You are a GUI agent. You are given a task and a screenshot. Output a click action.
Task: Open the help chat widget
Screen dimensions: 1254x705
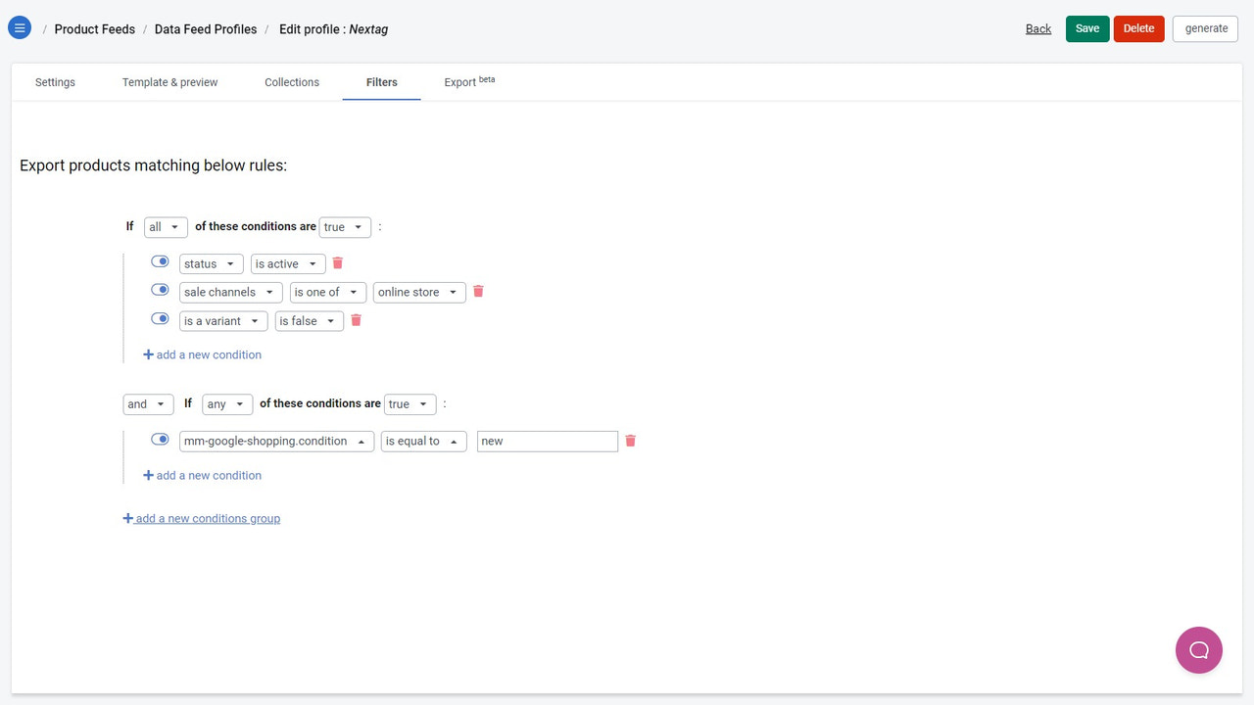1199,649
